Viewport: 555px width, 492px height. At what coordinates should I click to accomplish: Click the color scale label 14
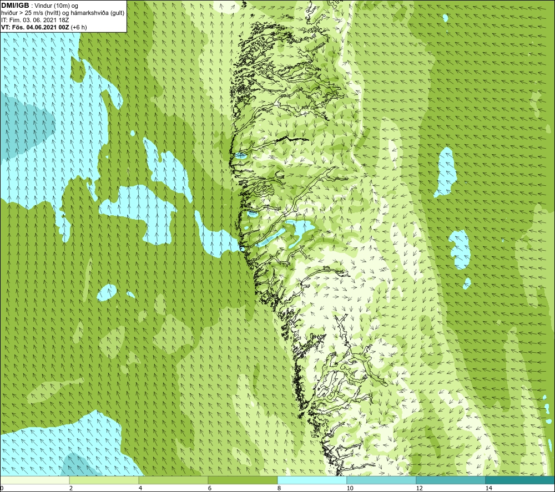pos(489,489)
